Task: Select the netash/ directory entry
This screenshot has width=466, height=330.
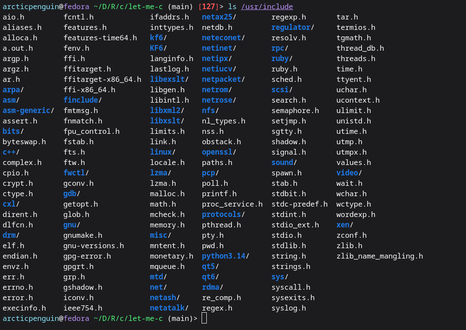Action: 165,298
